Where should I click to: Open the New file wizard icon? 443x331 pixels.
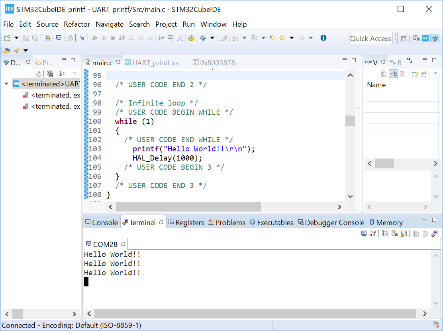[7, 38]
